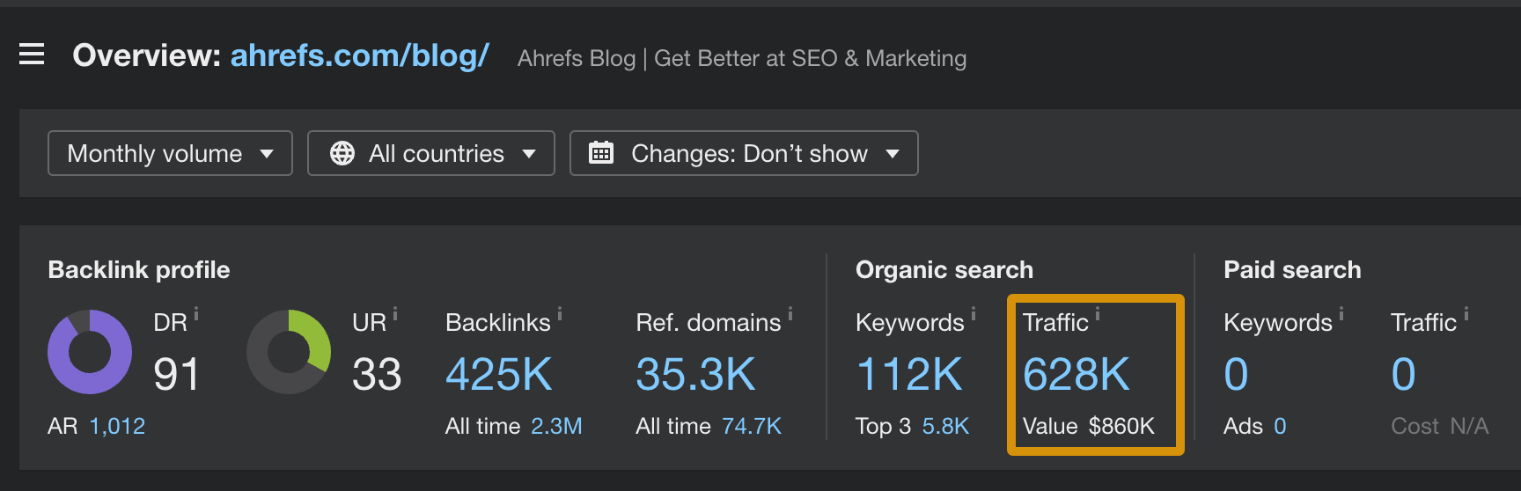Click the info icon next to DR
Screen dimensions: 1521x491
pyautogui.click(x=196, y=313)
